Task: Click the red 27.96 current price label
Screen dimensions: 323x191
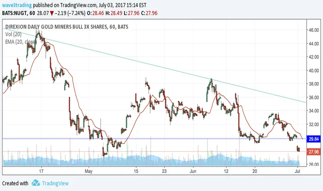Action: tap(314, 152)
